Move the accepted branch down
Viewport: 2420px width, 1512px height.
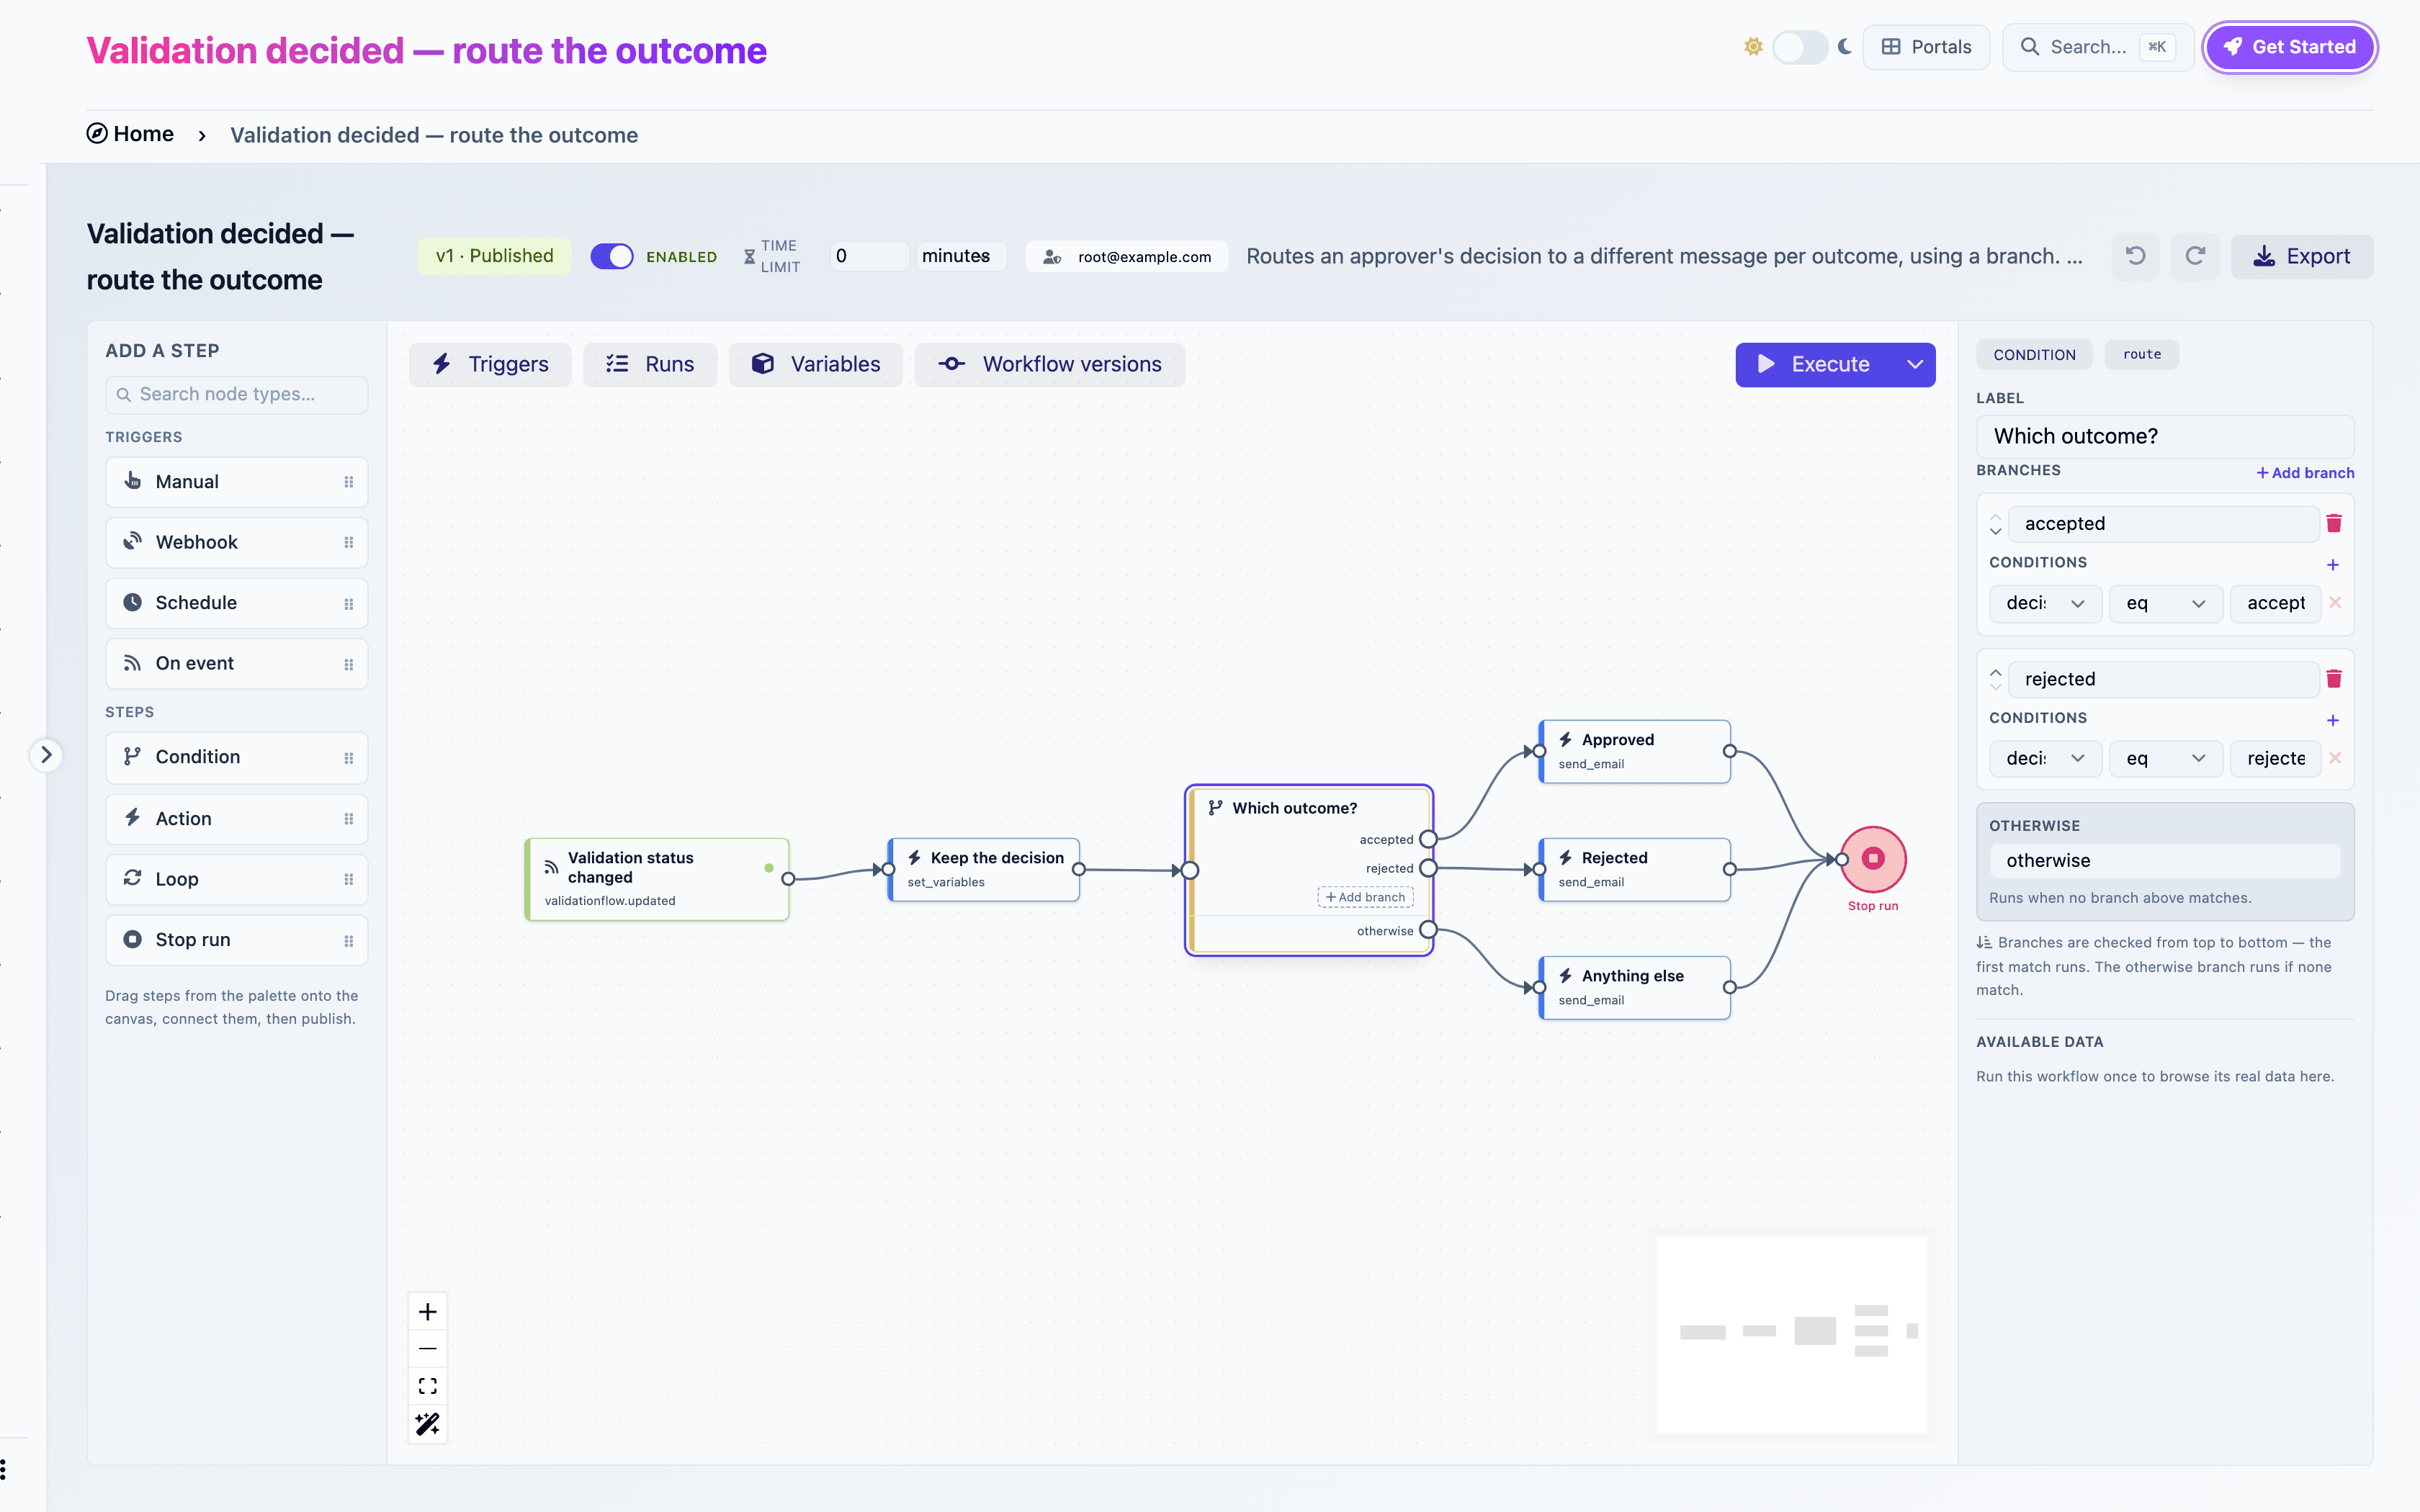click(1996, 531)
